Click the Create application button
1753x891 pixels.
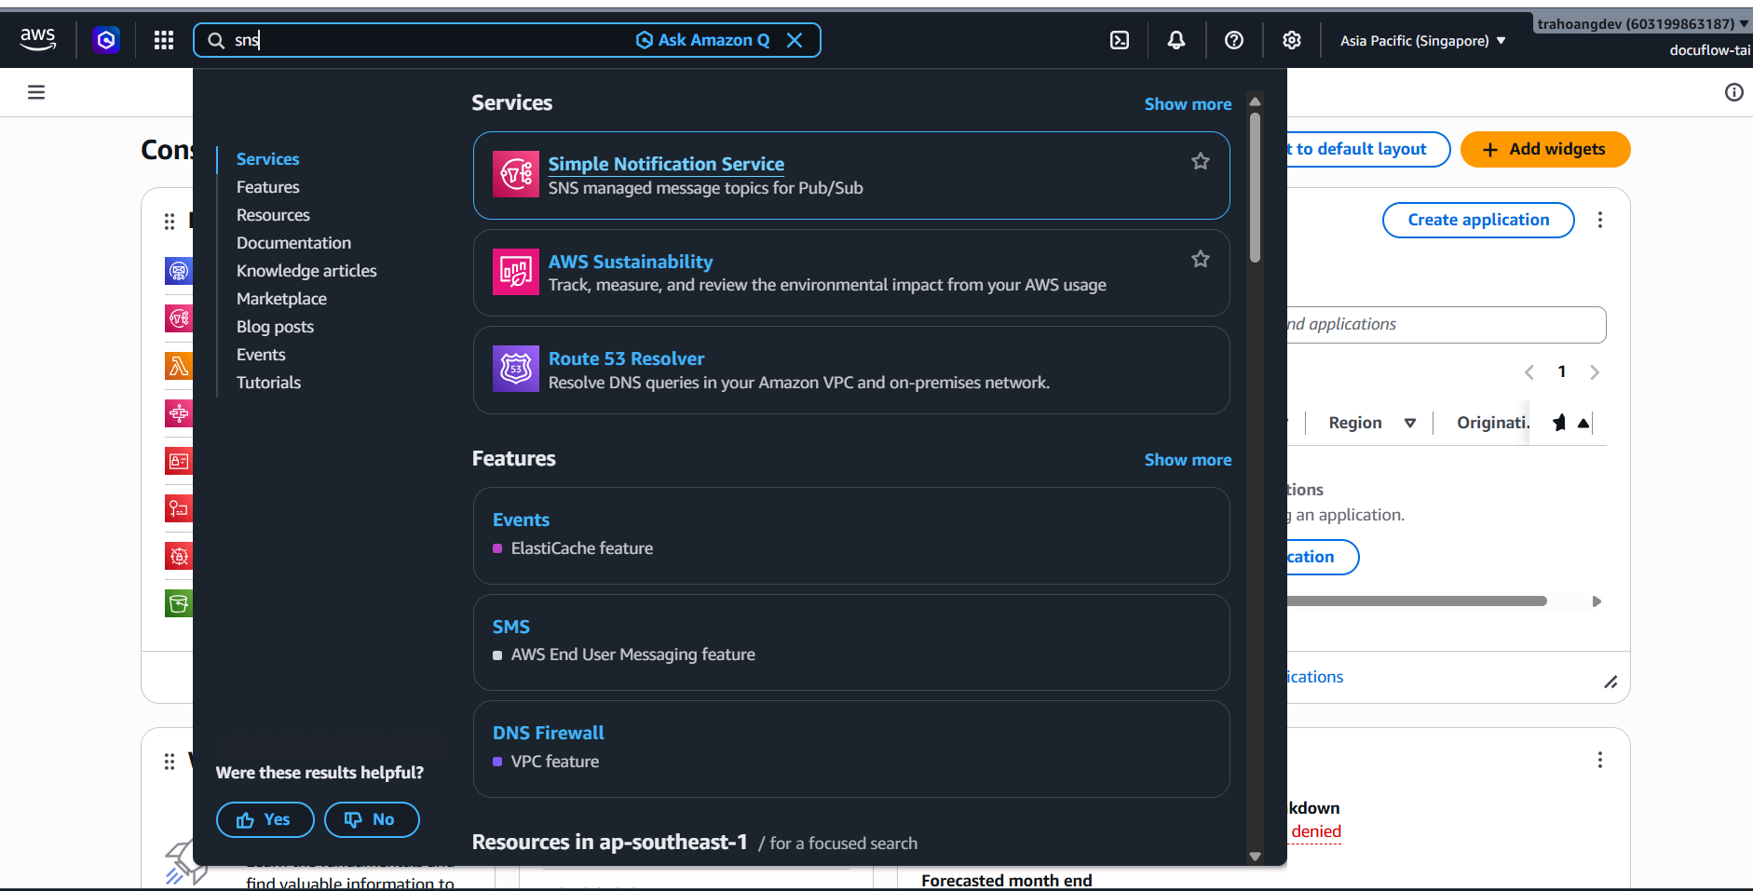(1478, 220)
